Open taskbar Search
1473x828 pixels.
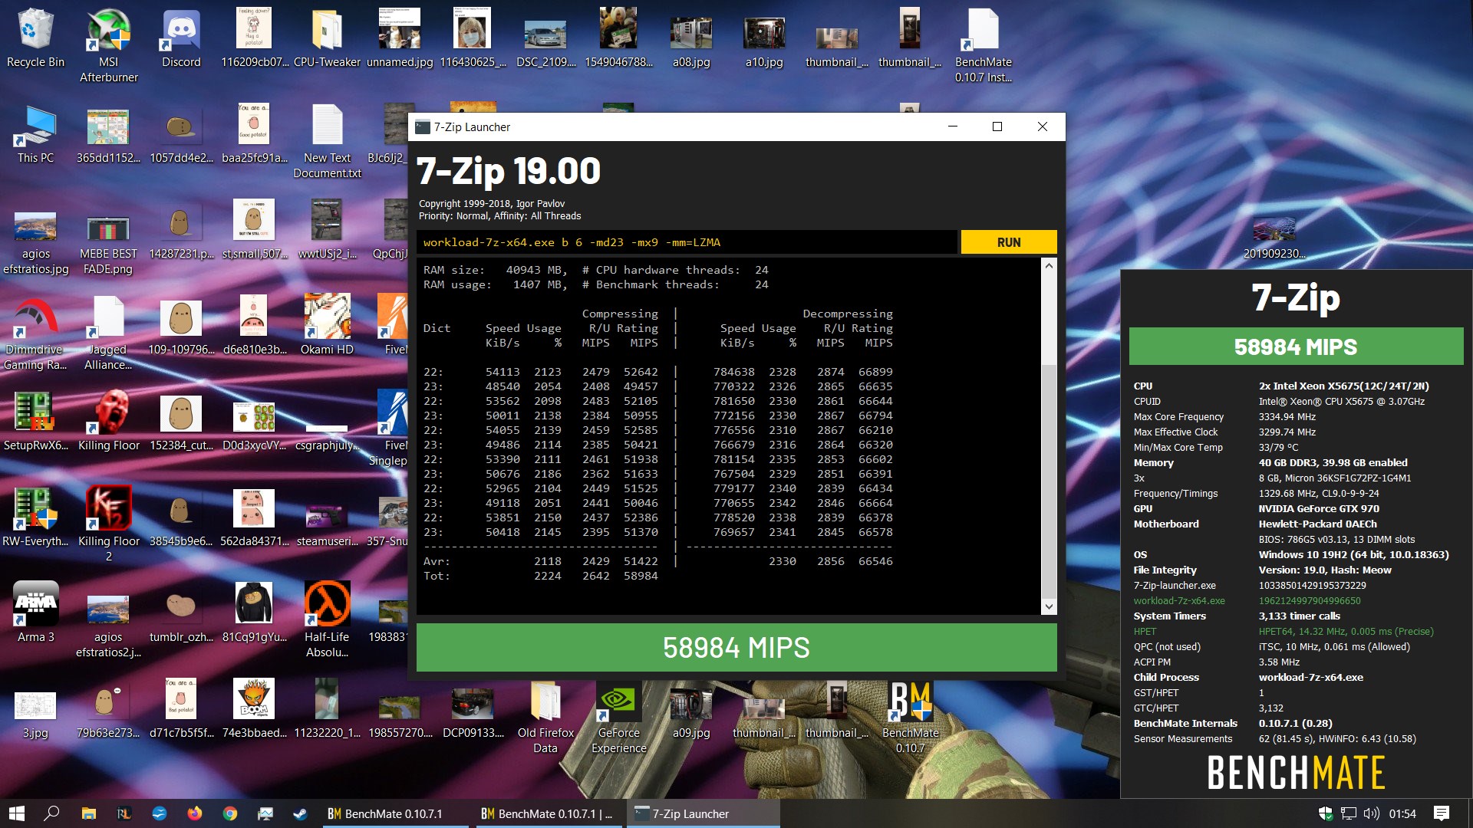tap(51, 813)
